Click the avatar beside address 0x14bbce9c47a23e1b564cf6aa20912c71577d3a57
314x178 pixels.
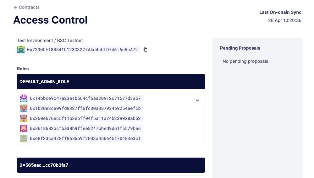pyautogui.click(x=24, y=98)
